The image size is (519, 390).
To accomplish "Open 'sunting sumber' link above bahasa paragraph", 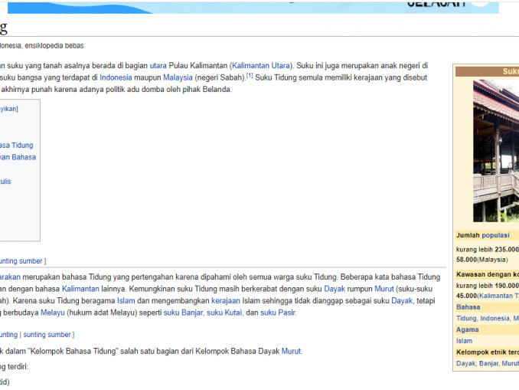I will 21,261.
